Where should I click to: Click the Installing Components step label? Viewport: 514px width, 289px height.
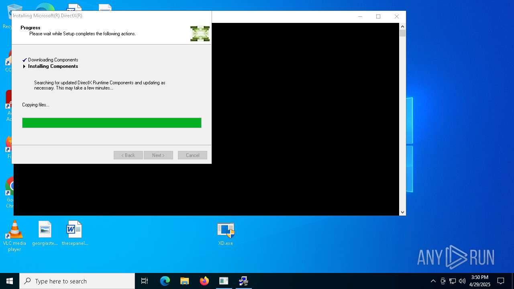click(x=53, y=66)
